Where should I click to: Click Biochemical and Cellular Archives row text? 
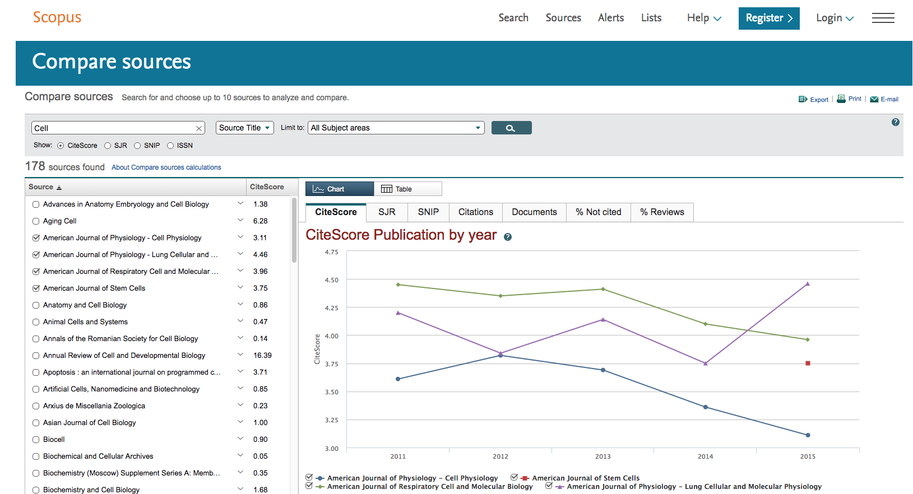(98, 456)
